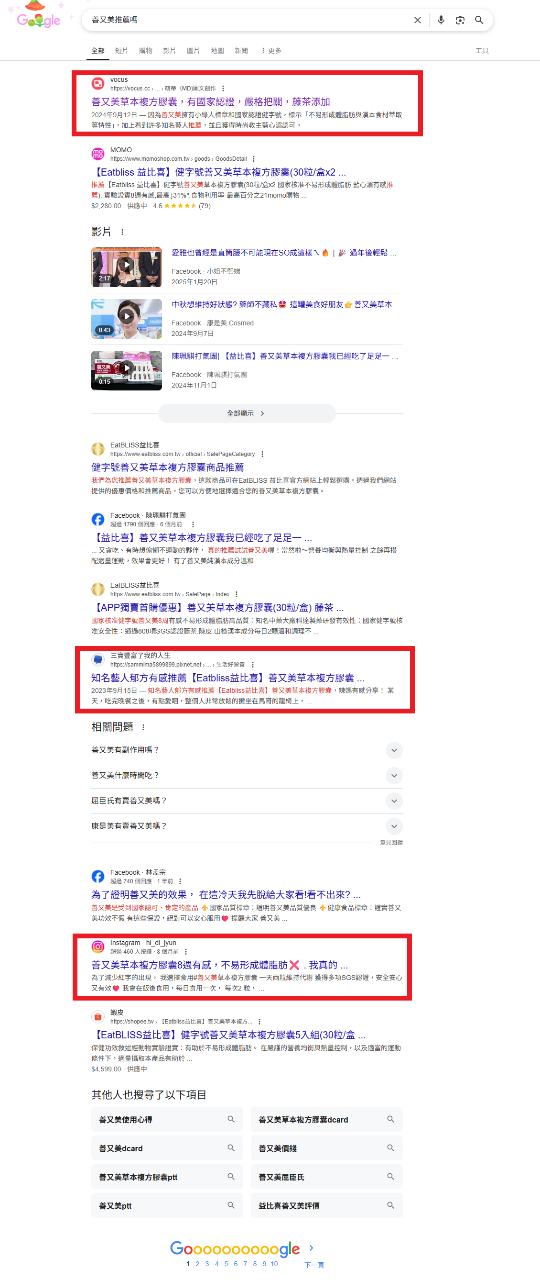Play the 康是美 Cosmed video thumbnail
This screenshot has height=1280, width=540.
click(x=127, y=319)
